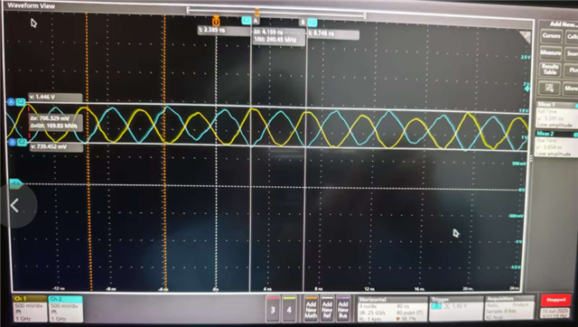578x327 pixels.
Task: Open the Results Table button
Action: (x=550, y=70)
